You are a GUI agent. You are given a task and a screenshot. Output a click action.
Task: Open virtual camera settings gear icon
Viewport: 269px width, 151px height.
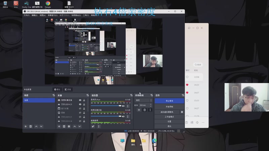coord(182,112)
